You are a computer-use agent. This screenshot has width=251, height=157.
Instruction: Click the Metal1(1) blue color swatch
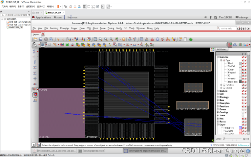coord(240,128)
